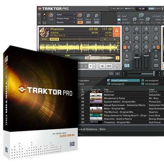Click the -02:06 remaining time display
164x164 pixels.
(93, 29)
